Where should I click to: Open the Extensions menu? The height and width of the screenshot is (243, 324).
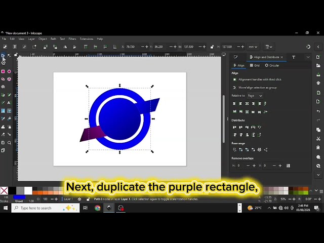tap(87, 39)
